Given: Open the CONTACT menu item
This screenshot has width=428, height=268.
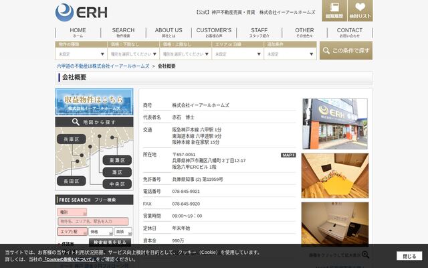Looking at the screenshot, I should click(349, 32).
